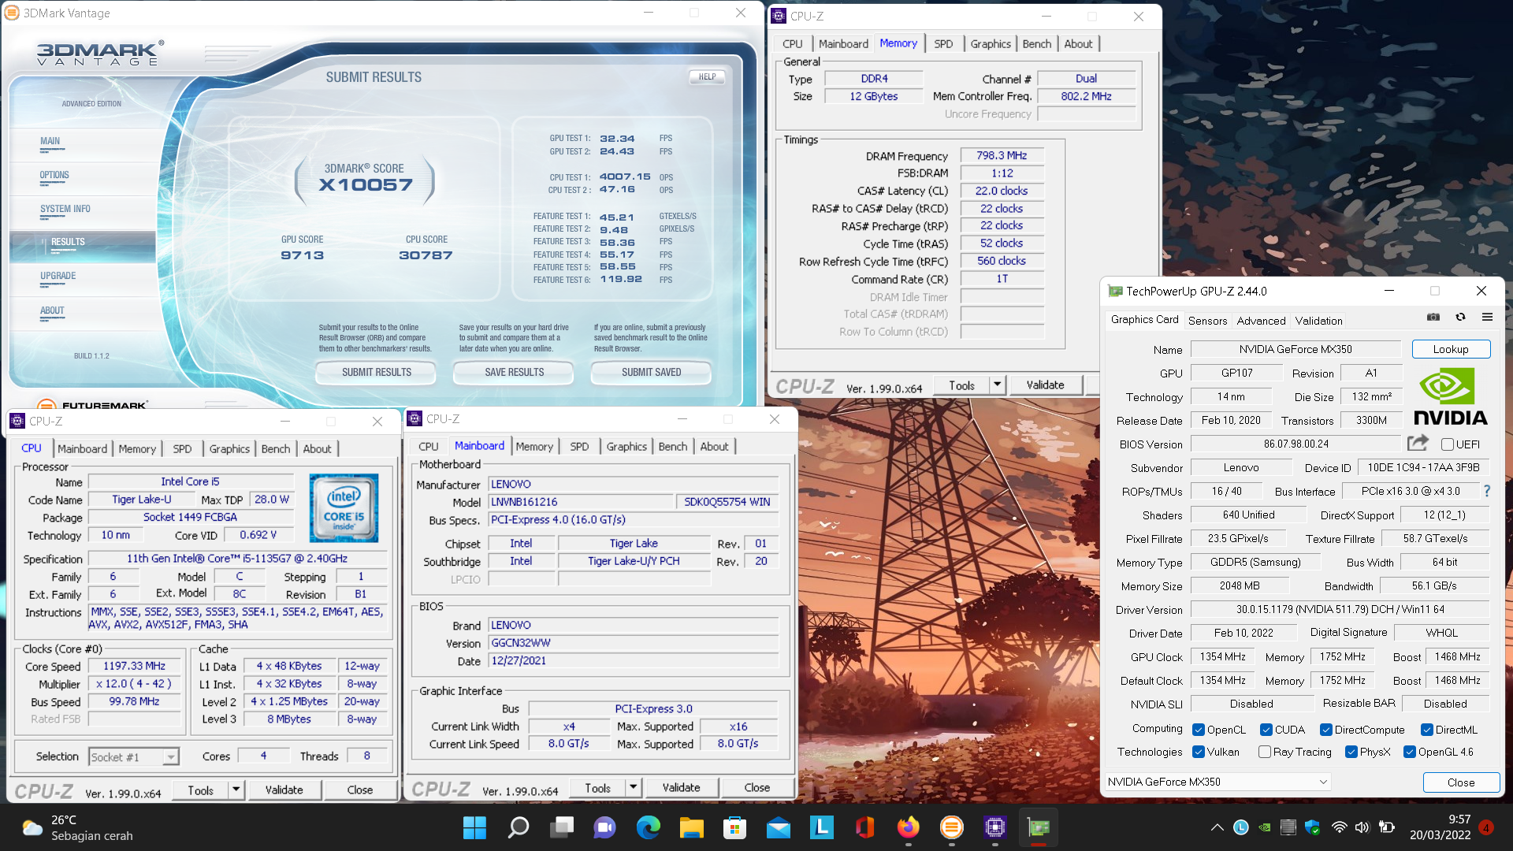Screen dimensions: 1513x851
Task: Open Graphics tab in CPU-Z CPU window
Action: point(229,449)
